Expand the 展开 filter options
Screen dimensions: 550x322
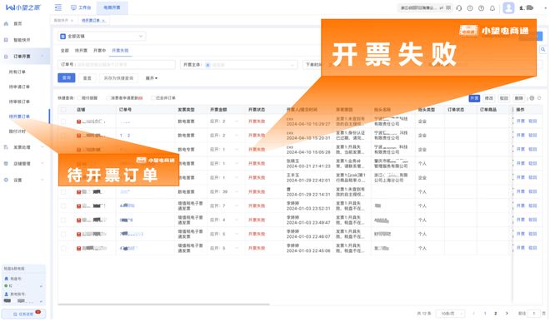coord(152,78)
